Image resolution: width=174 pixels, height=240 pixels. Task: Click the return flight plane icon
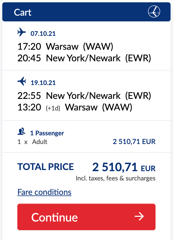click(x=22, y=81)
